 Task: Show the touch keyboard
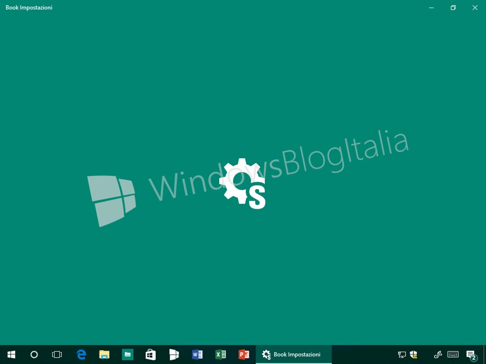point(453,354)
